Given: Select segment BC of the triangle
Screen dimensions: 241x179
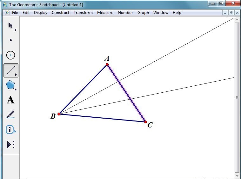Looking at the screenshot, I should tap(102, 118).
